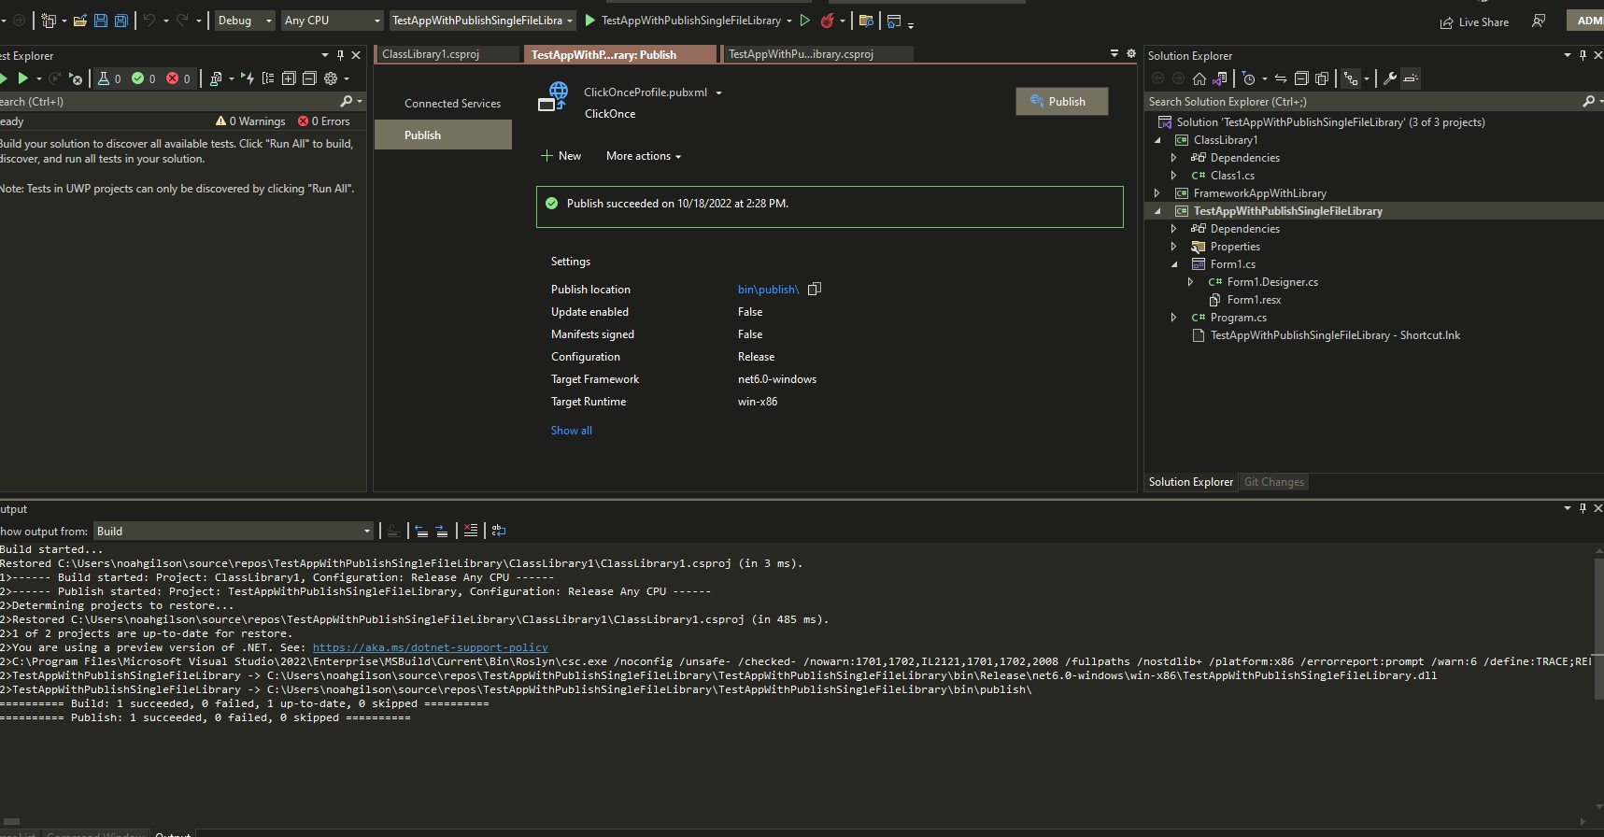Click the cancel test run icon
Viewport: 1604px width, 837px height.
[x=77, y=78]
